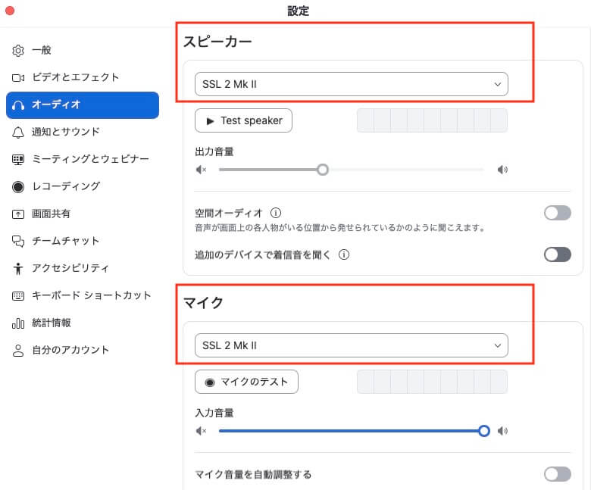Click the アクセシビリティ person icon
Viewport: 591px width, 490px height.
click(x=18, y=269)
